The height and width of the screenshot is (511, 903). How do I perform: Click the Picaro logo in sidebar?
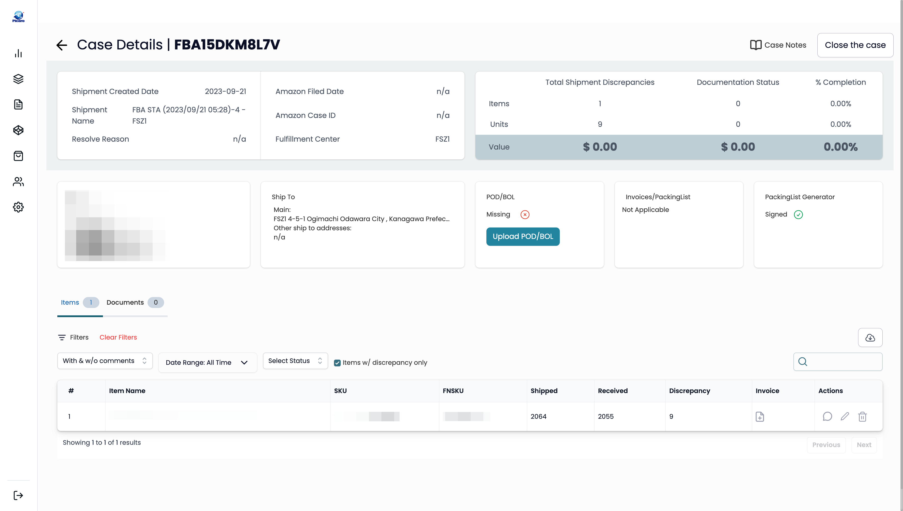tap(18, 17)
